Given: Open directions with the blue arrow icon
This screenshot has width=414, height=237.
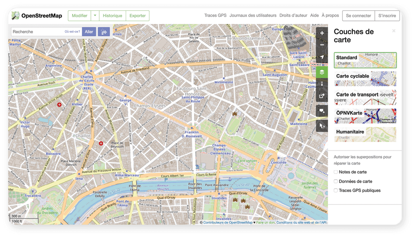Looking at the screenshot, I should point(104,32).
